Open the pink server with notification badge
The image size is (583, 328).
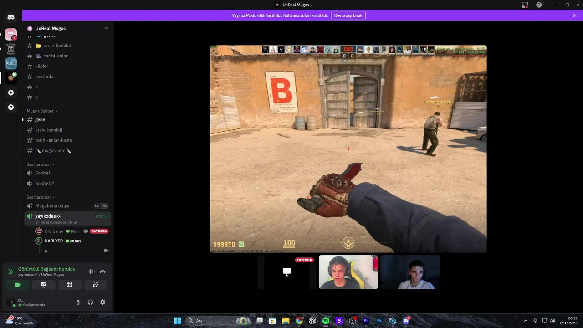point(11,34)
